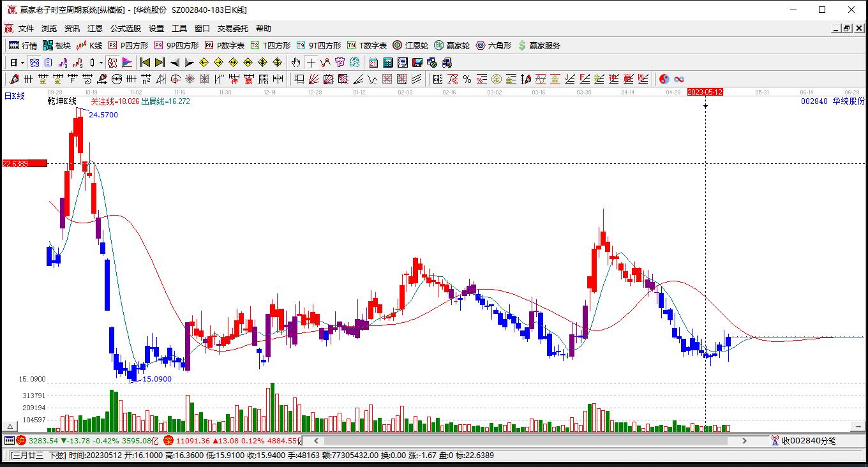Click the 出局线=16.272 label

coord(165,101)
